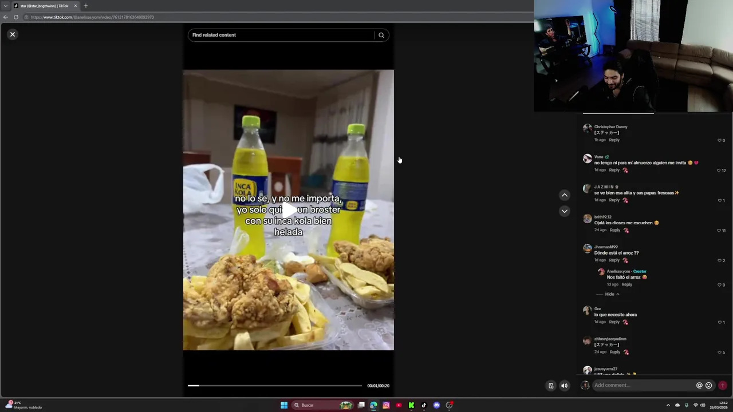Open taskbar volume speaker control
Image resolution: width=733 pixels, height=412 pixels.
coord(703,405)
